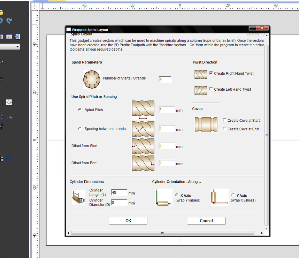This screenshot has width=299, height=258.
Task: Click the right hand twist preview icon
Action: click(x=201, y=74)
